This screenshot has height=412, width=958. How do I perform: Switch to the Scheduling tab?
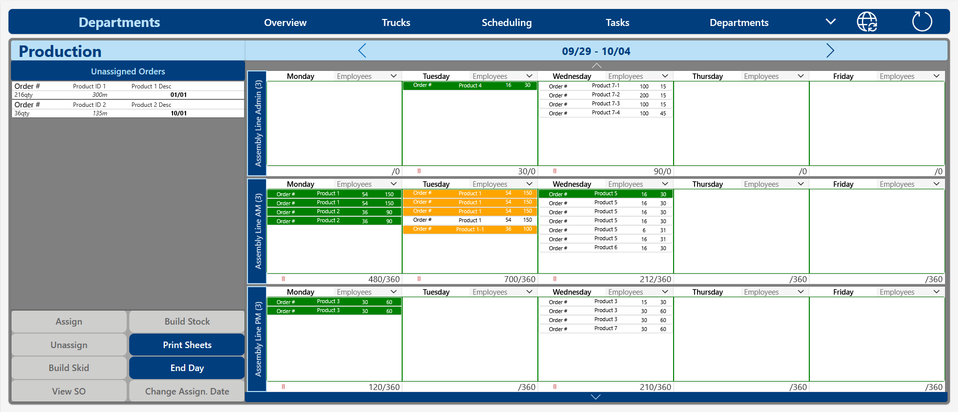[506, 22]
